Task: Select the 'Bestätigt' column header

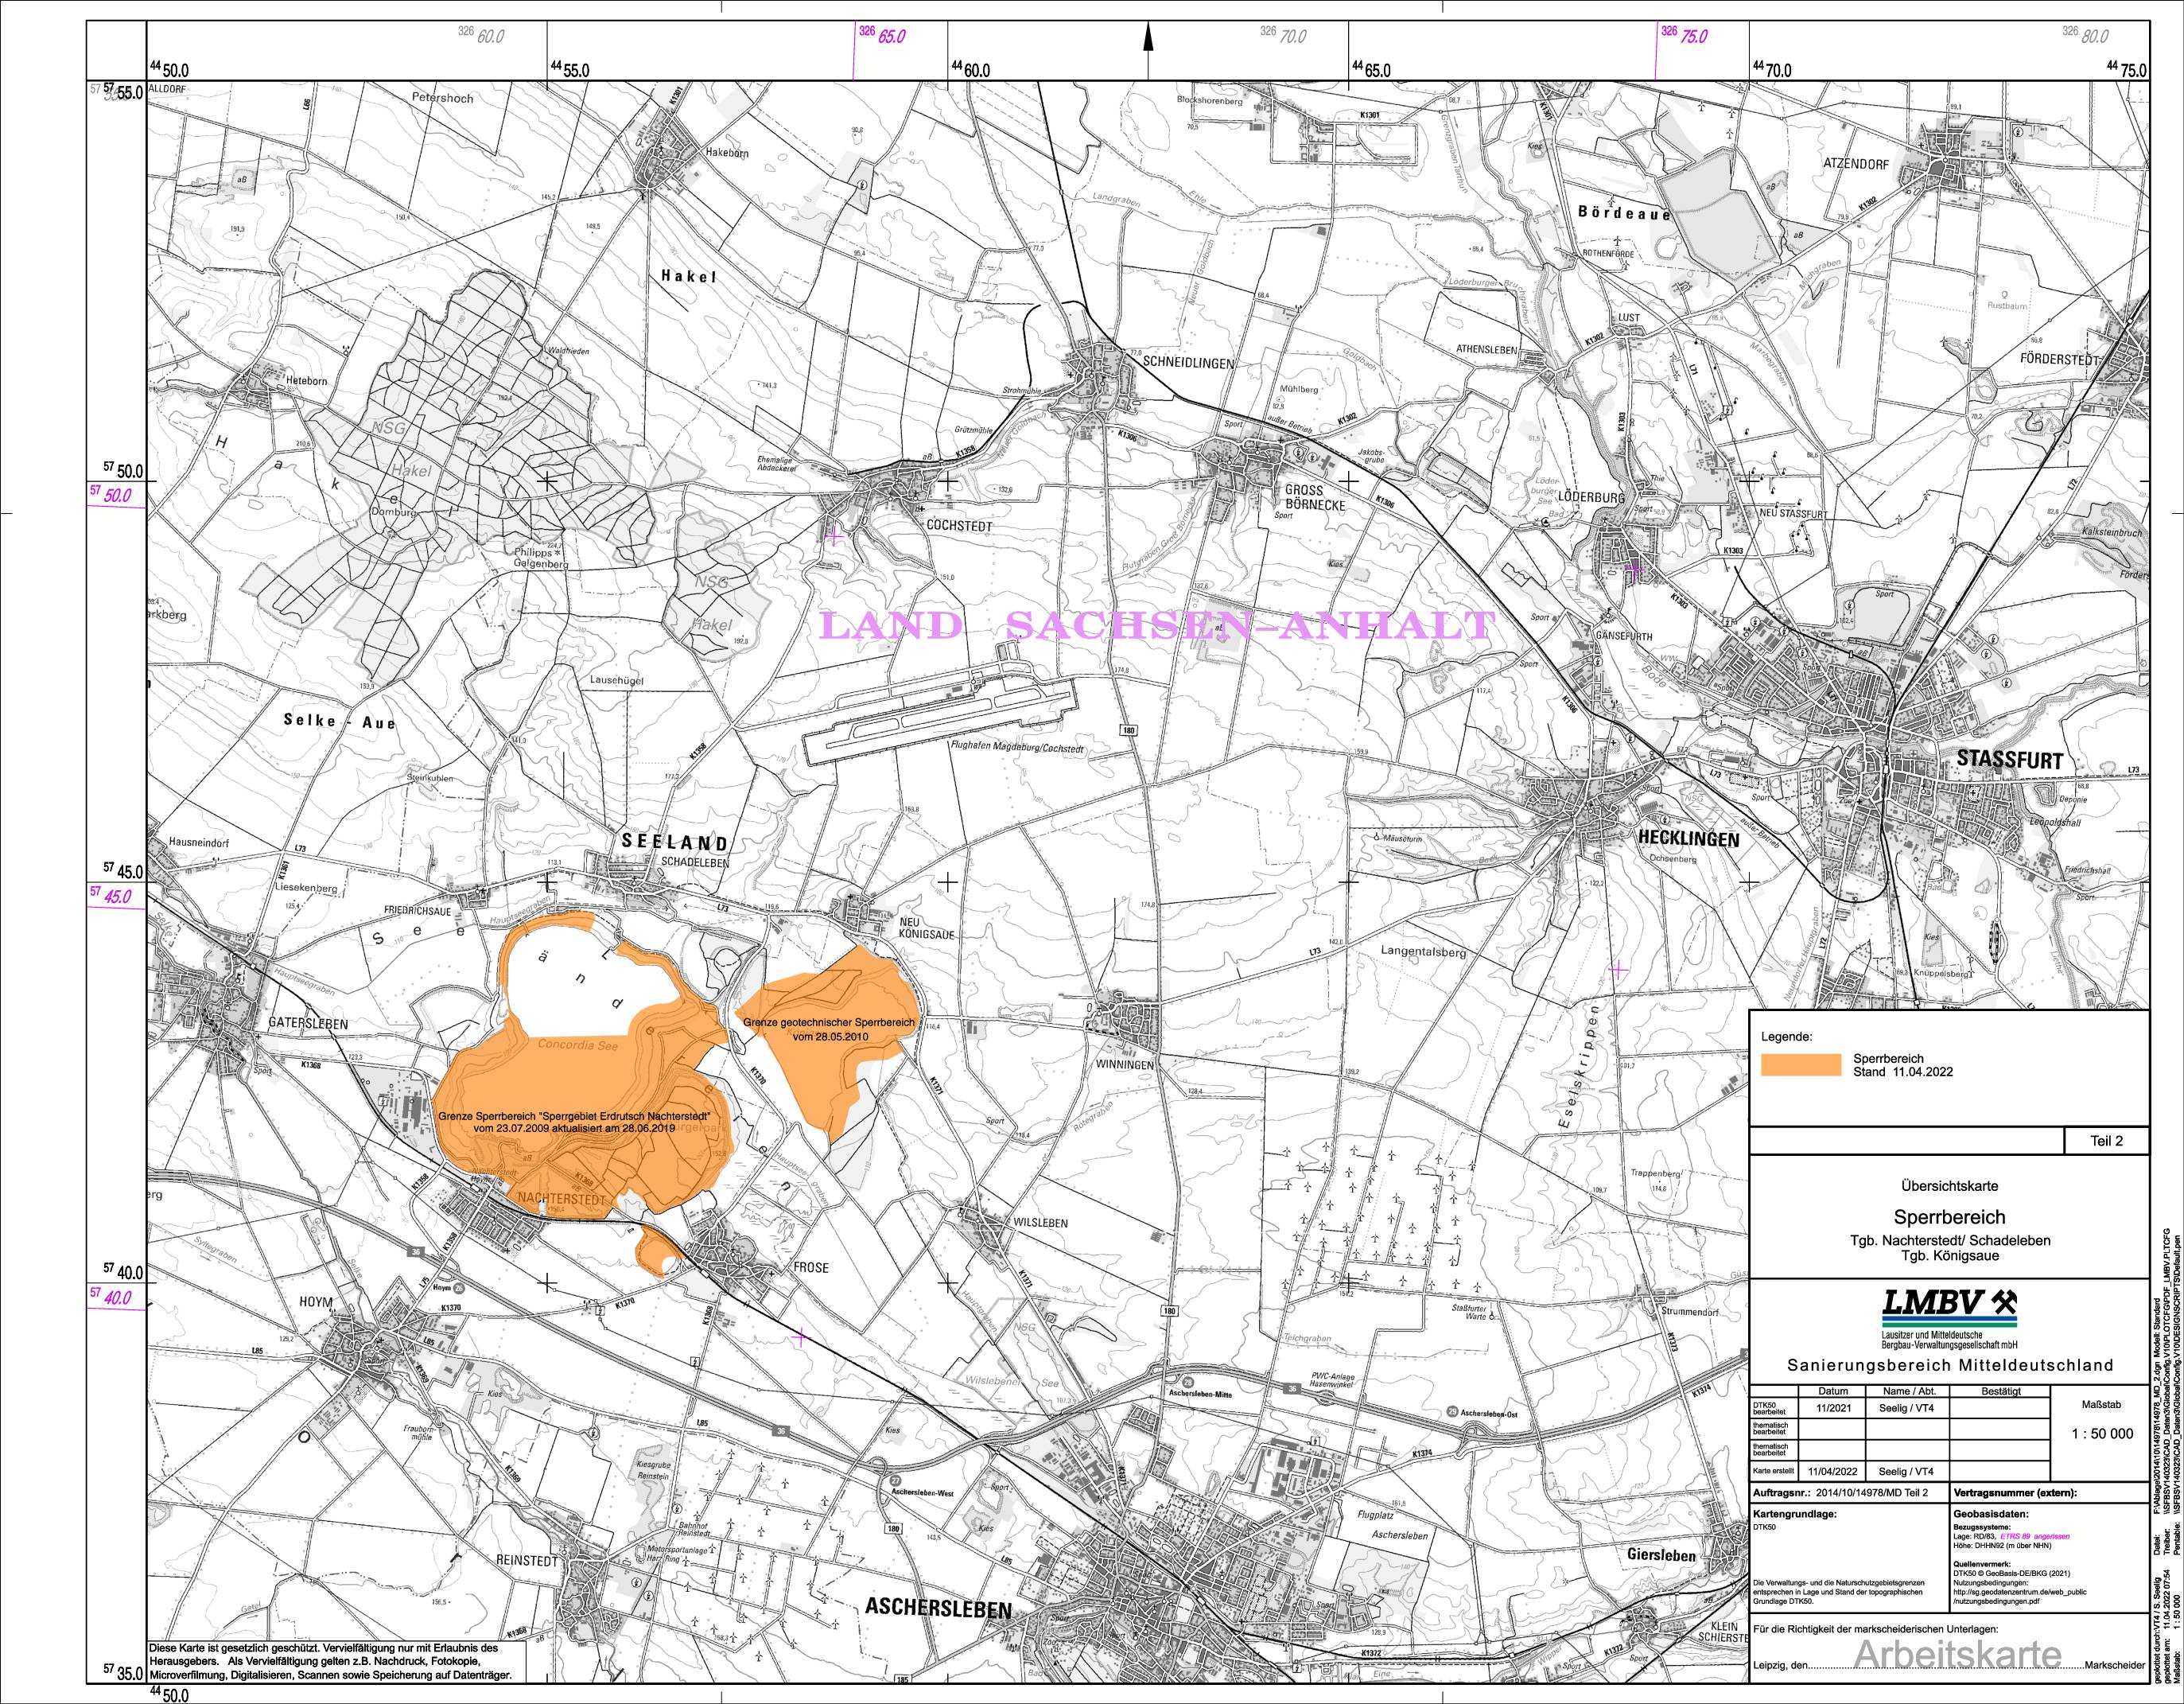Action: (x=2000, y=1390)
